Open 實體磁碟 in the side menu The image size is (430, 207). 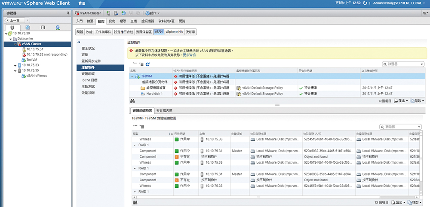tap(88, 74)
